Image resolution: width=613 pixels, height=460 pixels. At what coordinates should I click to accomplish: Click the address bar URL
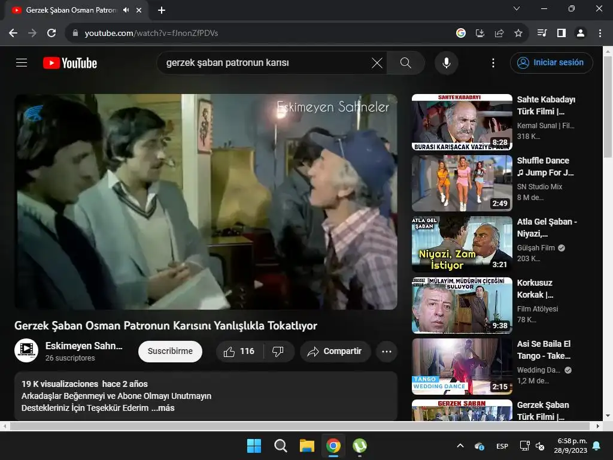[x=151, y=34]
